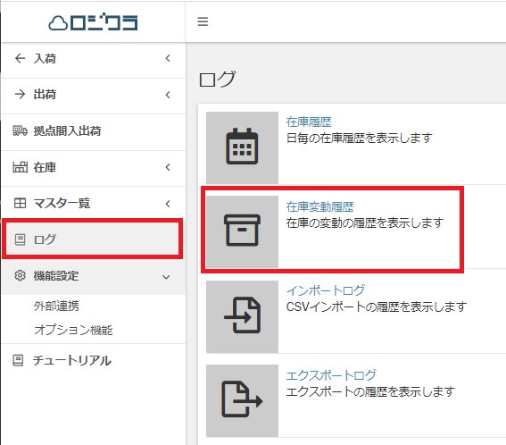Screen dimensions: 506x445
Task: Click the archive box icon for 在庫変動履歴
Action: coord(242,230)
